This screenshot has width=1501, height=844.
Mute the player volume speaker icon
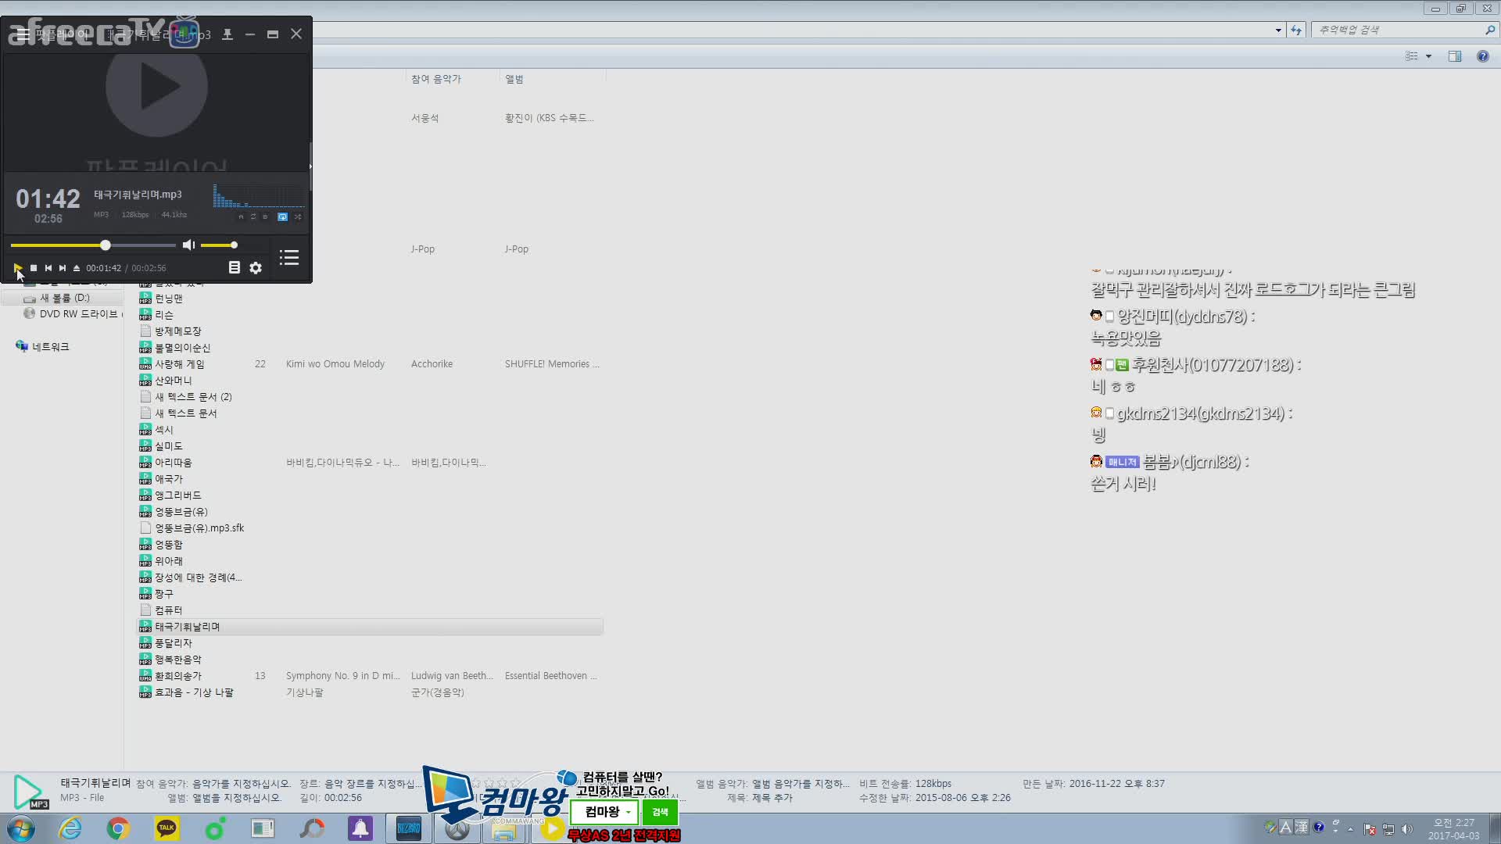[x=188, y=245]
